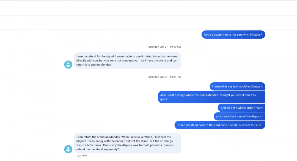Click the "Saturday, Jun 21 · 10:19 AM" timestamp
This screenshot has width=297, height=161.
pyautogui.click(x=164, y=47)
